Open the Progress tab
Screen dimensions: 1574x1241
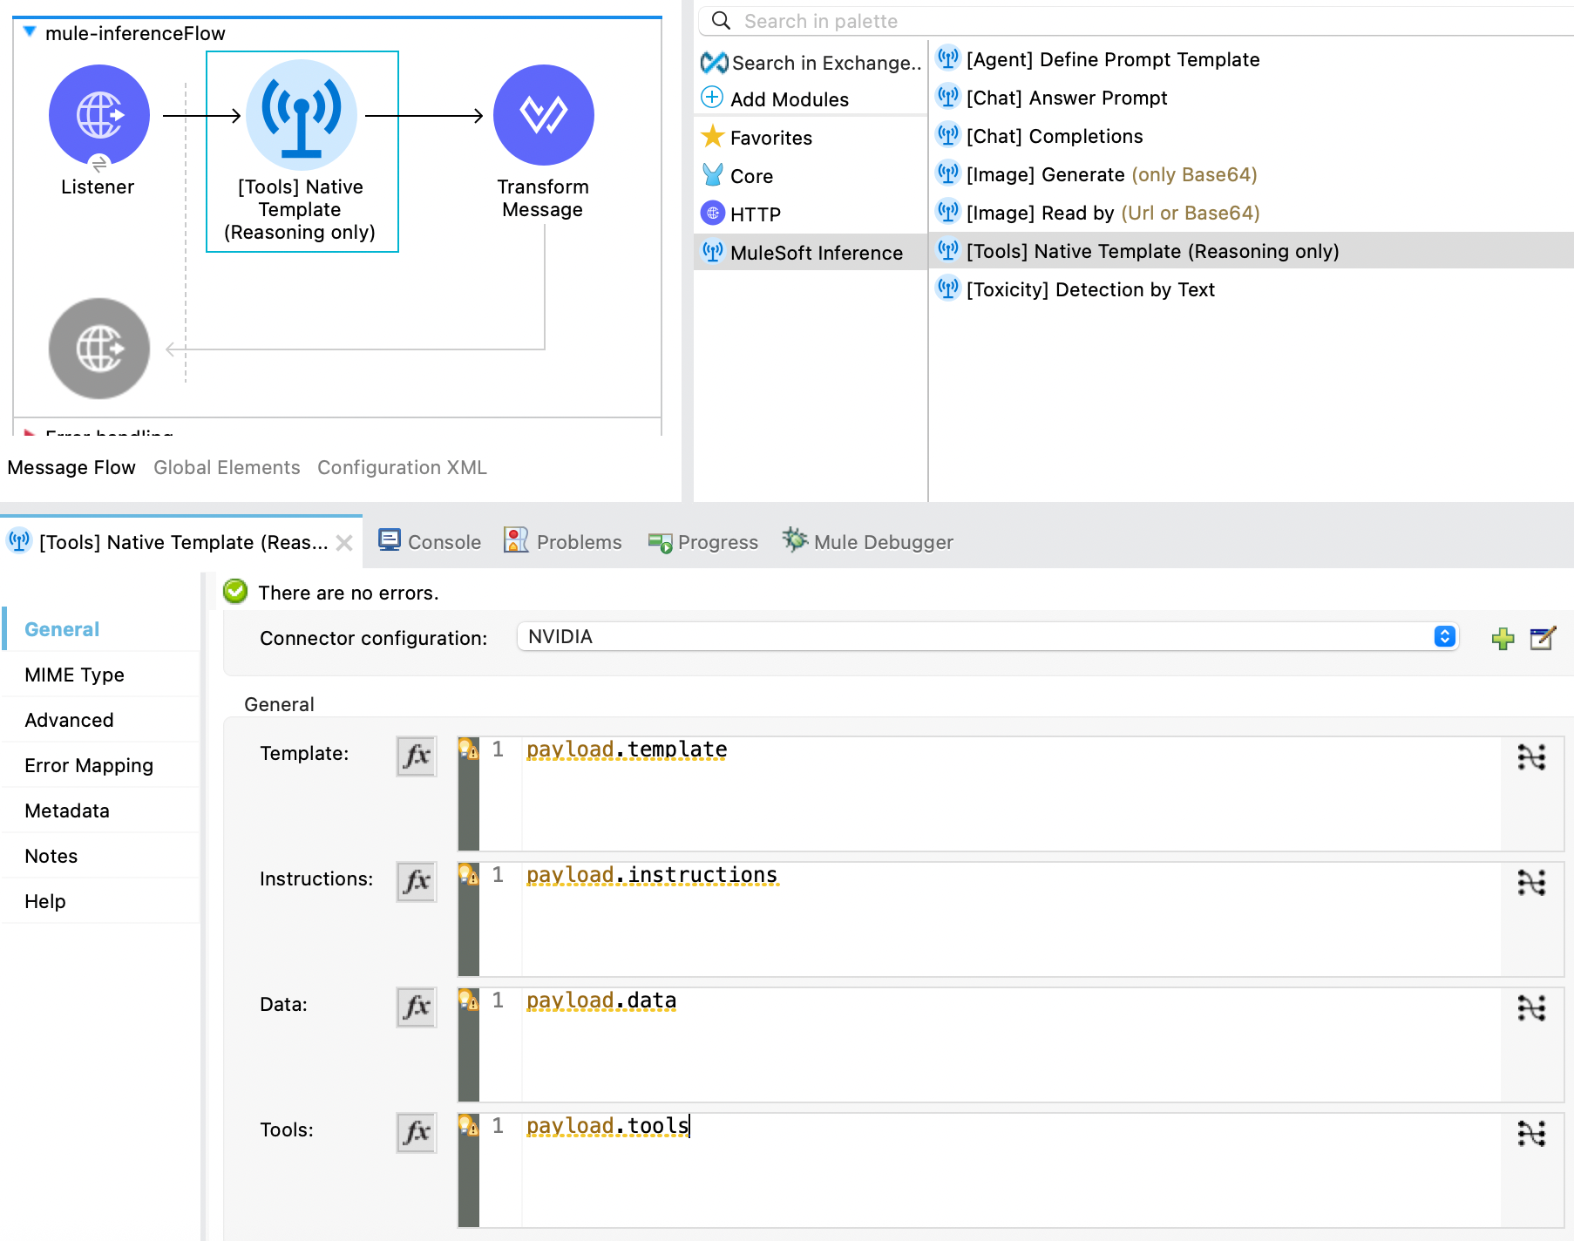pos(703,542)
